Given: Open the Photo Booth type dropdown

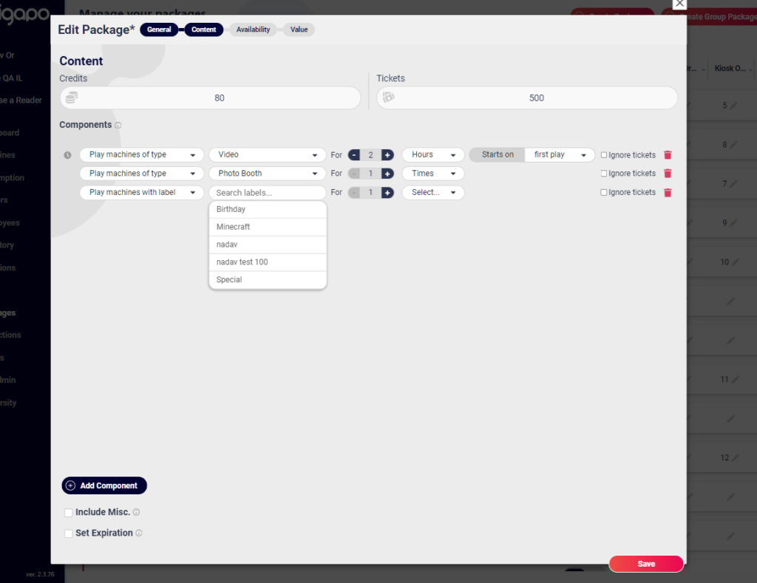Looking at the screenshot, I should (x=267, y=173).
